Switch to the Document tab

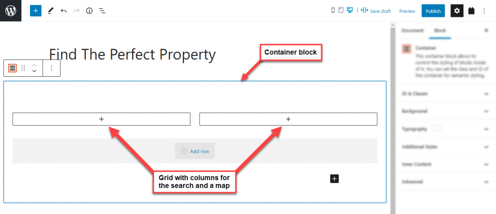coord(413,30)
